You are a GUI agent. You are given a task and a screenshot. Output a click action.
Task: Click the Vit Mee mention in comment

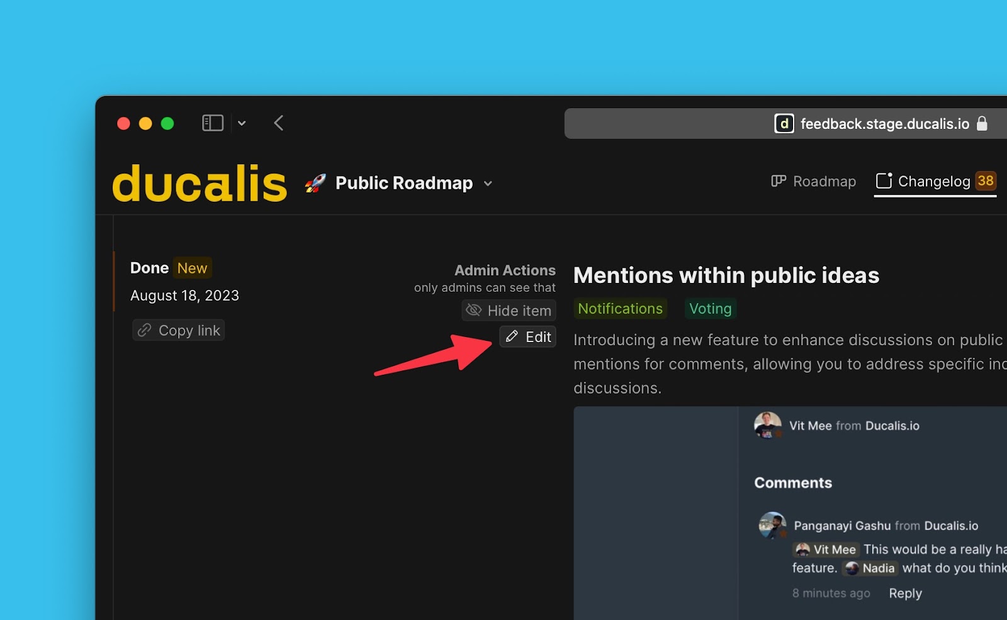tap(825, 550)
